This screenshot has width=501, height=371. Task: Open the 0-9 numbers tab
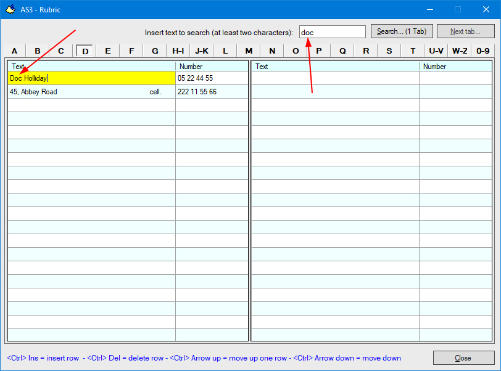483,51
